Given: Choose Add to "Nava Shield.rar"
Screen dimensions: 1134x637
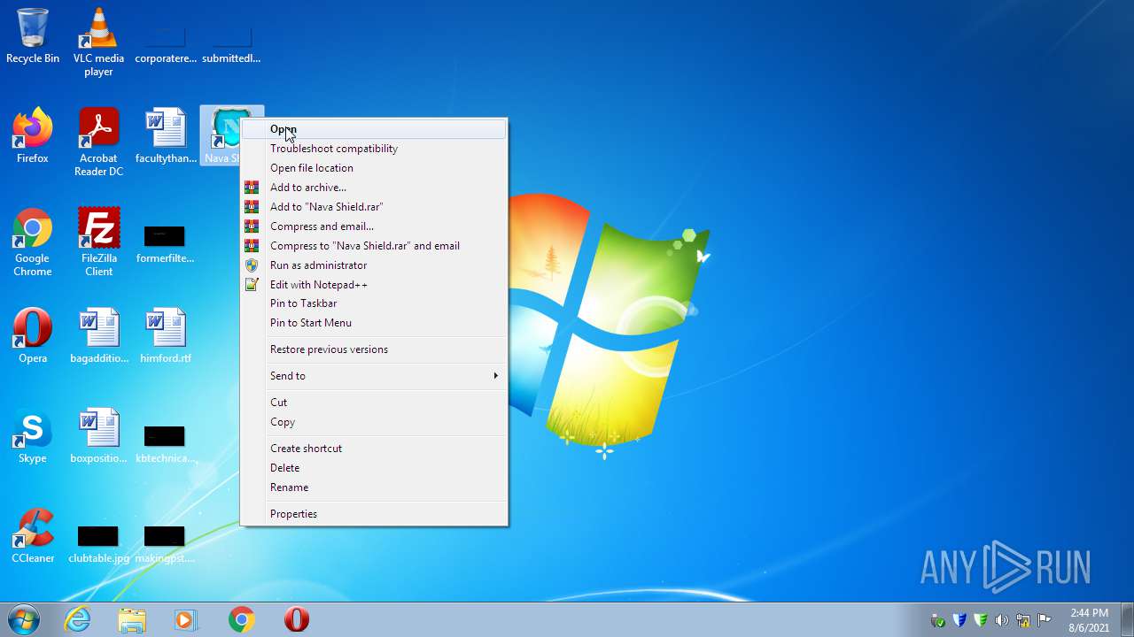Looking at the screenshot, I should (x=374, y=207).
